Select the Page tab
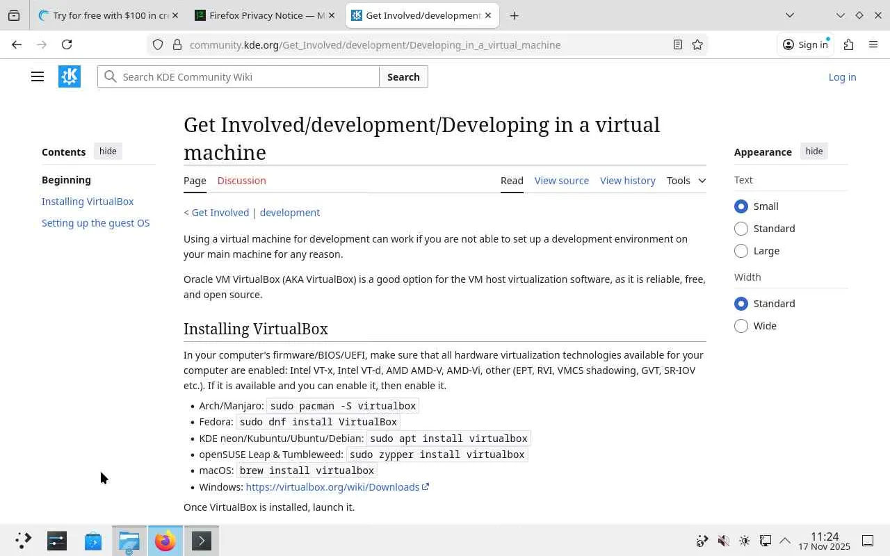The width and height of the screenshot is (890, 556). [x=195, y=181]
